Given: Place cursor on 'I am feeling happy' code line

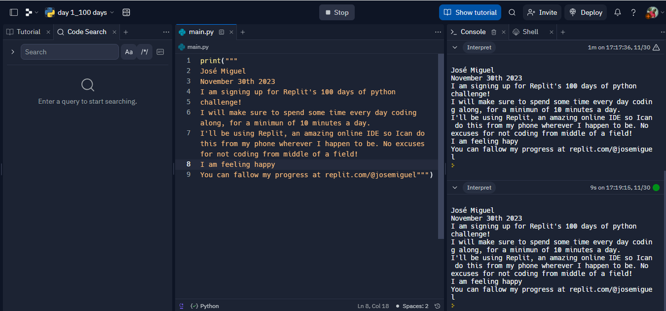Looking at the screenshot, I should (x=238, y=164).
